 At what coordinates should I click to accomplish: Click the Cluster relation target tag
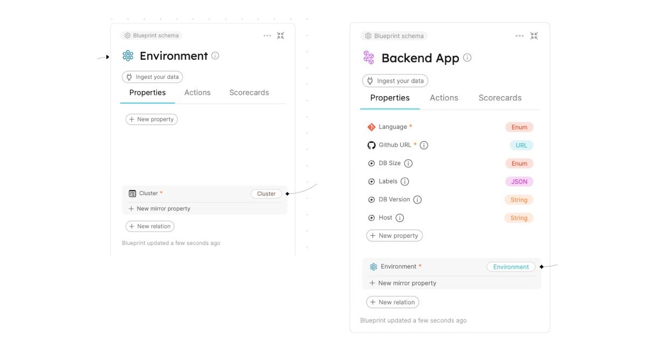(266, 194)
